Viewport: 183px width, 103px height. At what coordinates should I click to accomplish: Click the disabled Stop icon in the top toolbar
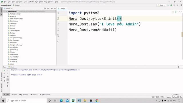click(177, 5)
